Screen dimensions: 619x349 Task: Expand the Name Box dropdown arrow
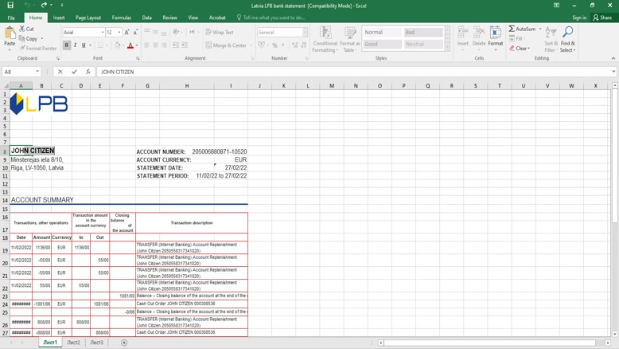pyautogui.click(x=37, y=72)
